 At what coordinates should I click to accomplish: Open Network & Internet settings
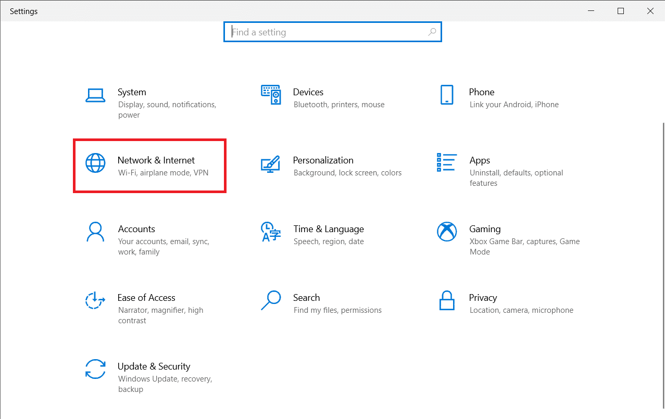point(149,166)
